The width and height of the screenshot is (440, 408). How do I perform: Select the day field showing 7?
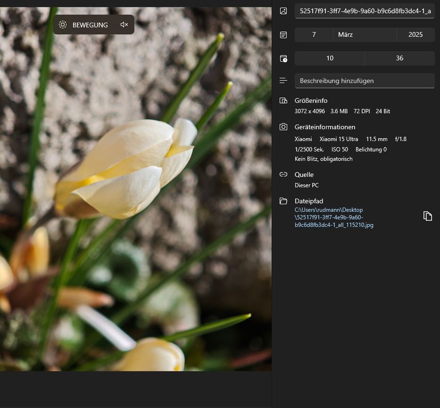[x=314, y=35]
